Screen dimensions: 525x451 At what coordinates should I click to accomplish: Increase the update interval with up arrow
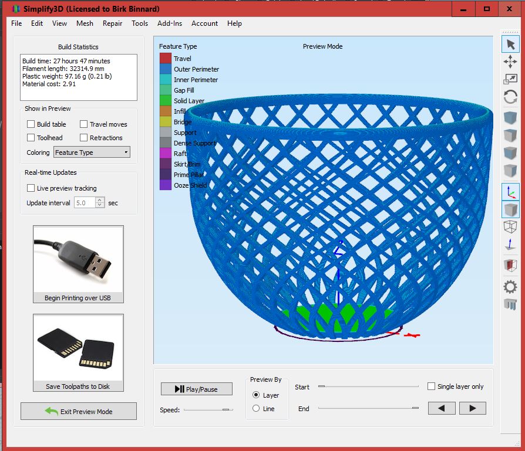[x=100, y=200]
